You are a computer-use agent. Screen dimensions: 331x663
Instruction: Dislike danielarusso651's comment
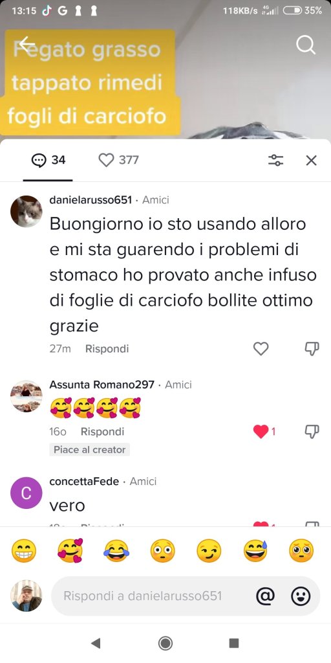pyautogui.click(x=312, y=349)
